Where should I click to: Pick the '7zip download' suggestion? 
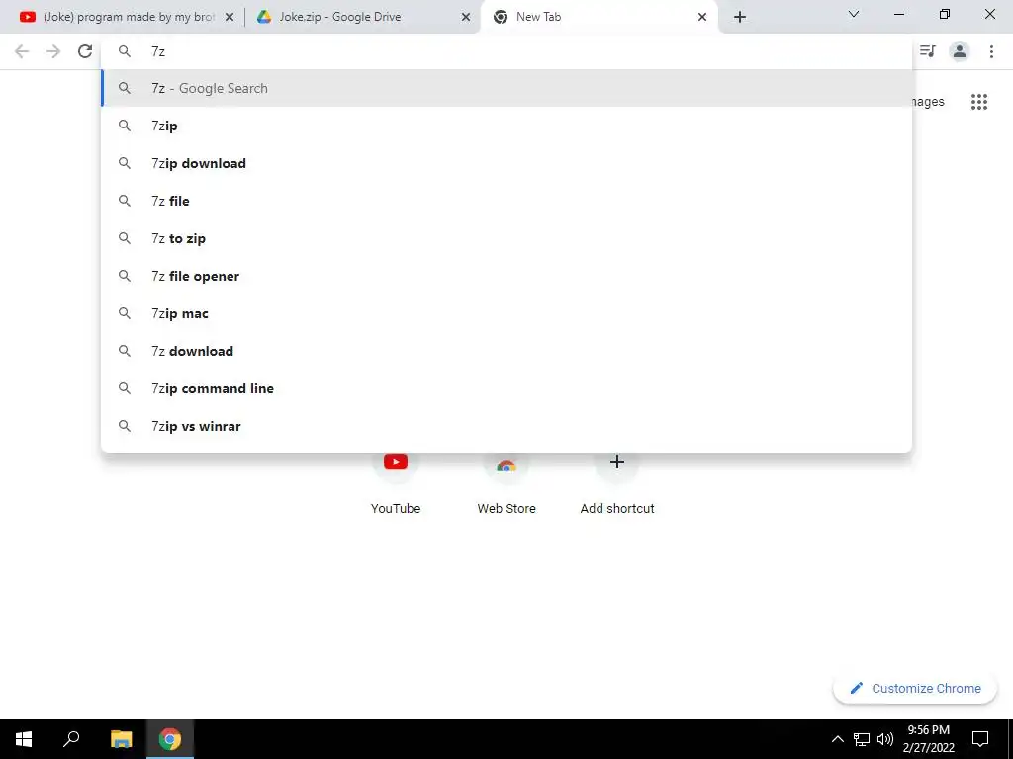click(506, 163)
